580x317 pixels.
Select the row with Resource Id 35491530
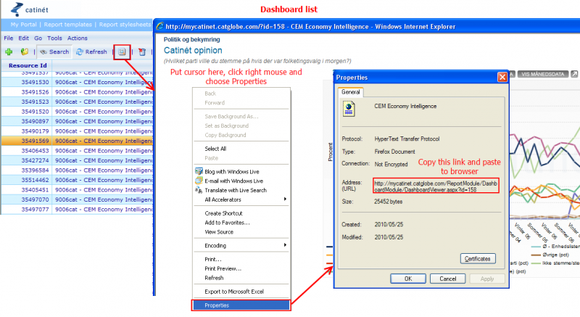point(77,82)
